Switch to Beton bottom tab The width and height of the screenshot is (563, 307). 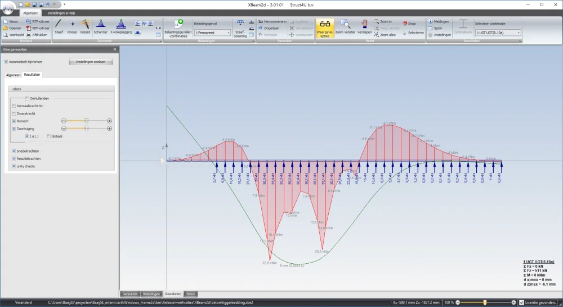click(191, 294)
